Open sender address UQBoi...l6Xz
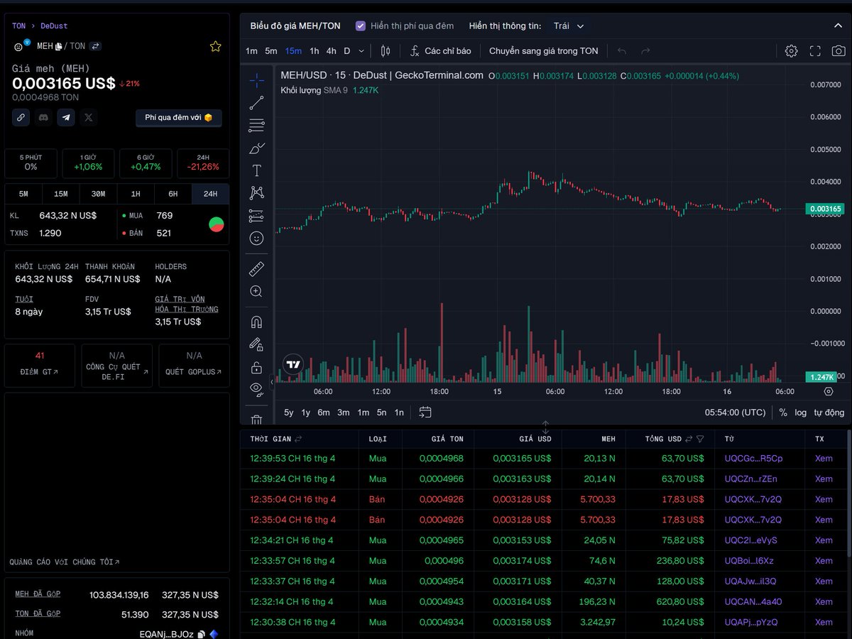Screen dimensions: 852x639 pos(750,561)
